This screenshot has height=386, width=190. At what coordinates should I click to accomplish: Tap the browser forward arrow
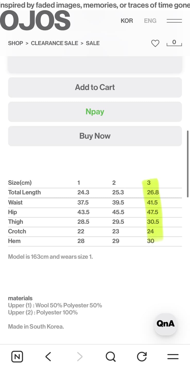coord(80,357)
